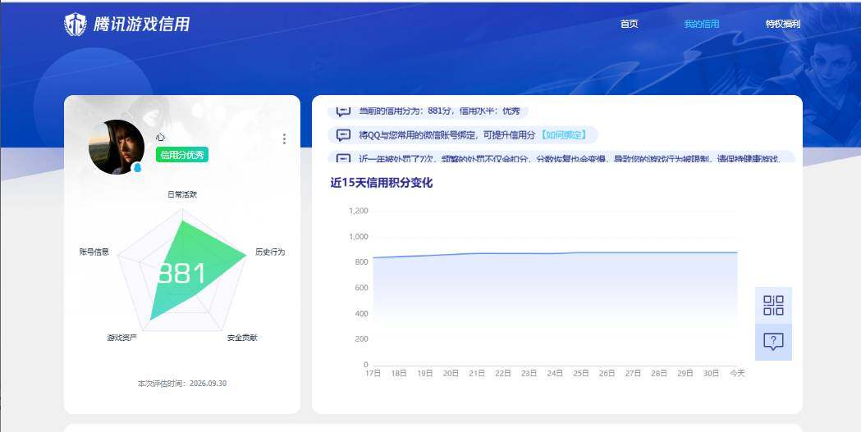
Task: Click the 安全贡献 radar label
Action: pyautogui.click(x=242, y=338)
